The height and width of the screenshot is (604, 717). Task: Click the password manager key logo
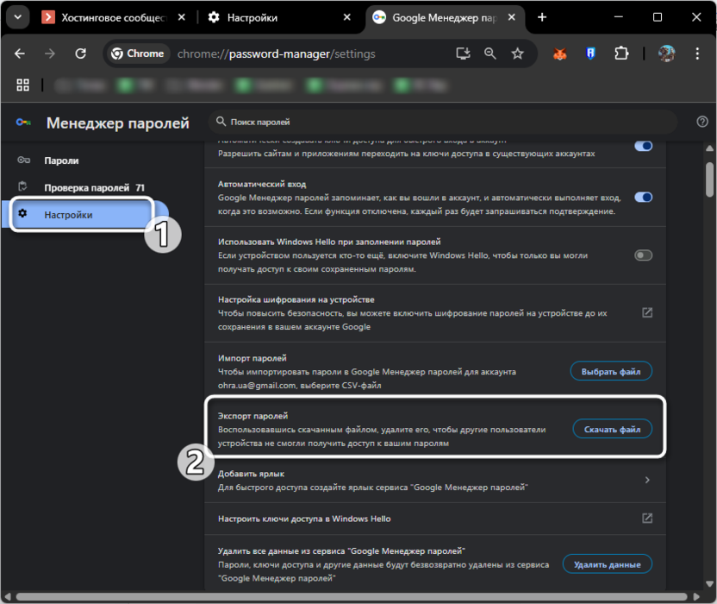(x=23, y=123)
